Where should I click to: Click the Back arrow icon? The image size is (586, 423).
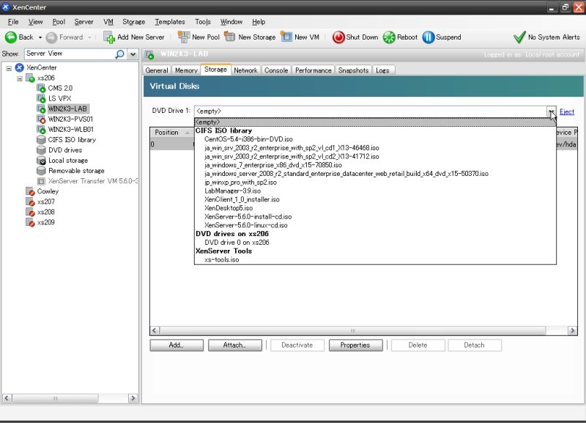10,37
